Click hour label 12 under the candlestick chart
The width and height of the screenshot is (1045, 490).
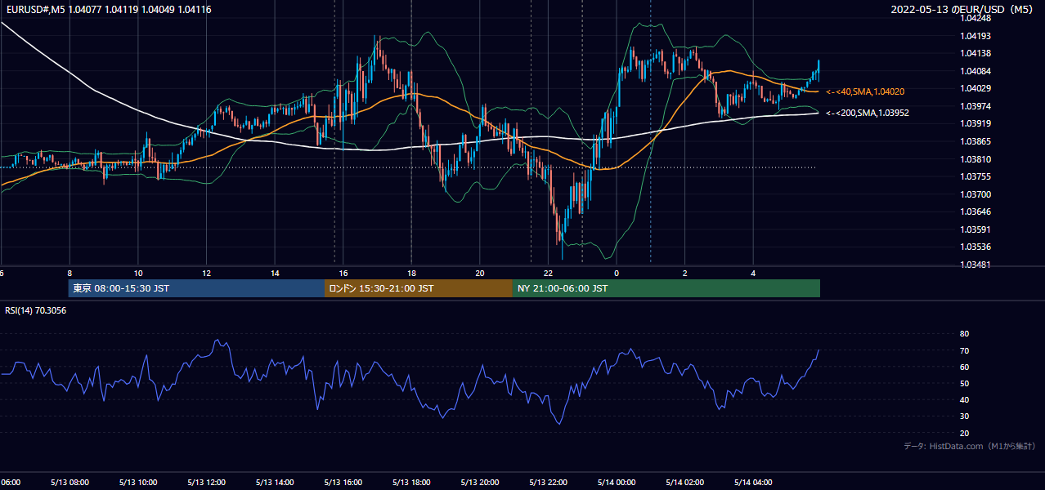tap(207, 274)
